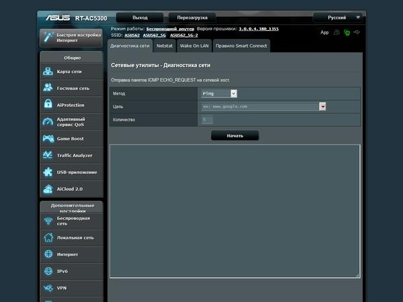
Task: Open the IPv6 globe icon
Action: (48, 271)
